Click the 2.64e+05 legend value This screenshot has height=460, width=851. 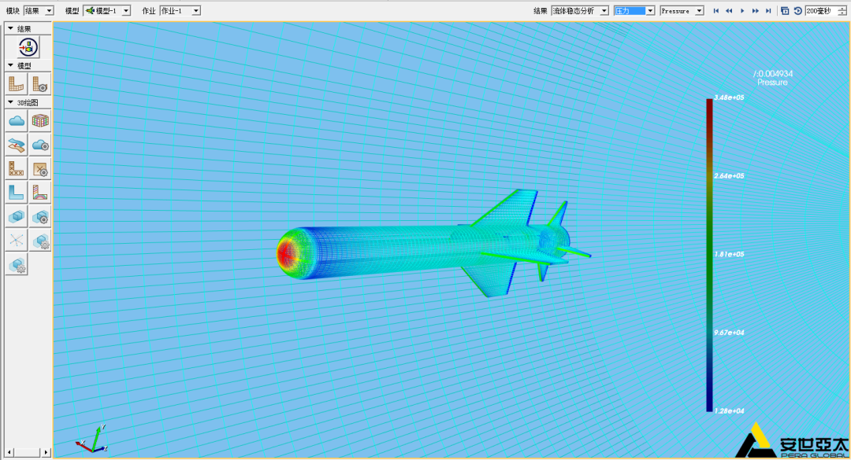pyautogui.click(x=729, y=176)
